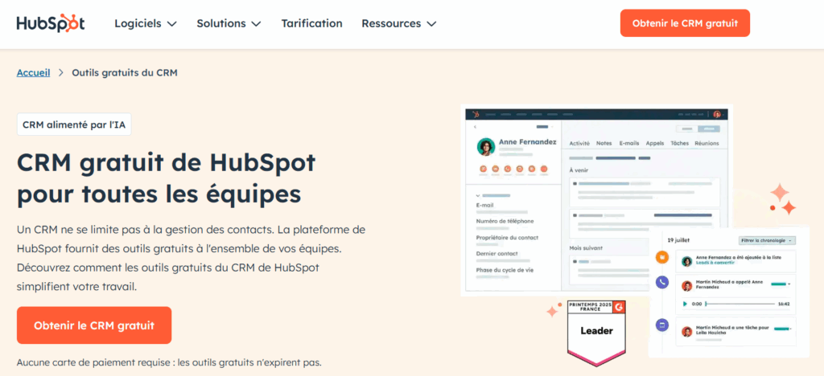The height and width of the screenshot is (376, 824).
Task: Click the 19 juillet date label
Action: 678,240
